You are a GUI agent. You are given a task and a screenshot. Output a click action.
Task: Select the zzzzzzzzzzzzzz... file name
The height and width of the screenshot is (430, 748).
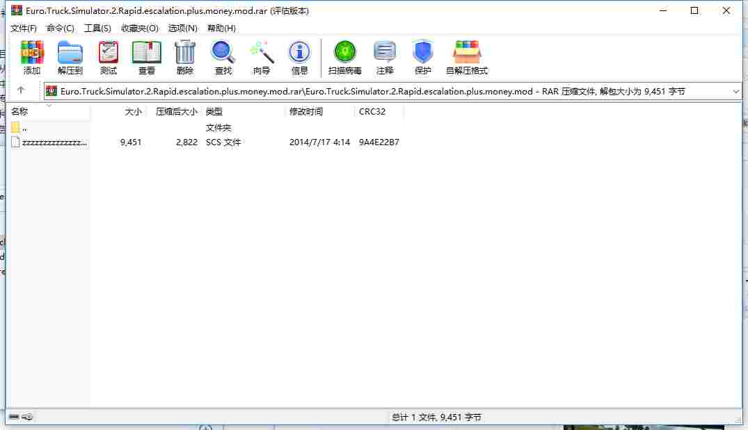click(x=54, y=142)
